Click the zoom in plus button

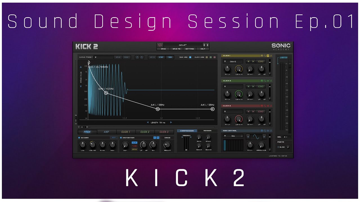[x=87, y=127]
